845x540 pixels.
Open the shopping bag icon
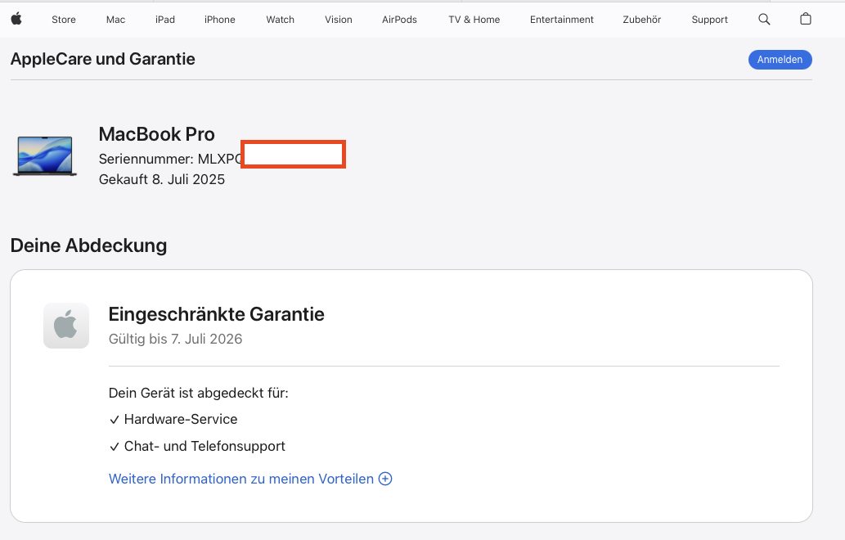coord(806,19)
